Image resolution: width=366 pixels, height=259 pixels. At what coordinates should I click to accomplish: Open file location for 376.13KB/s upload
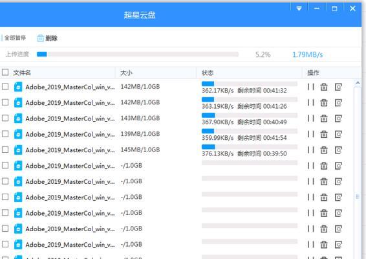coord(338,150)
